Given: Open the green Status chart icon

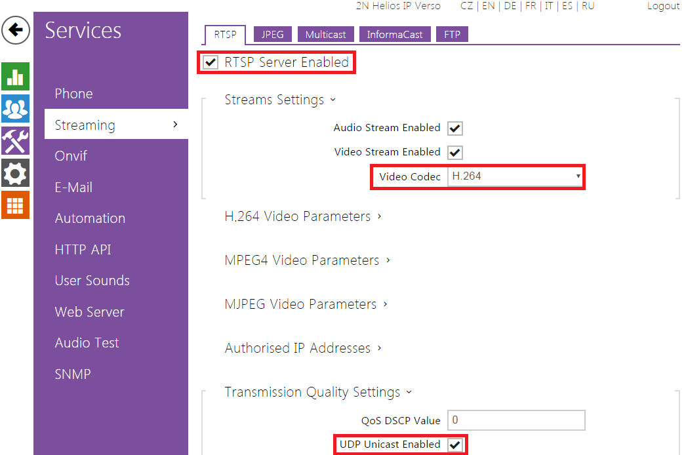Looking at the screenshot, I should click(15, 76).
